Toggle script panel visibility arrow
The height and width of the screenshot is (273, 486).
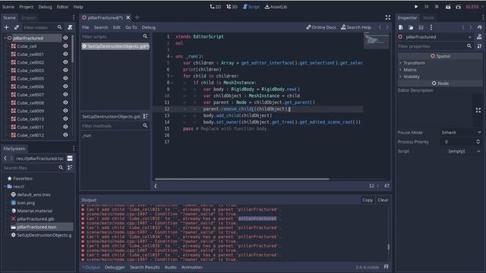[x=156, y=186]
